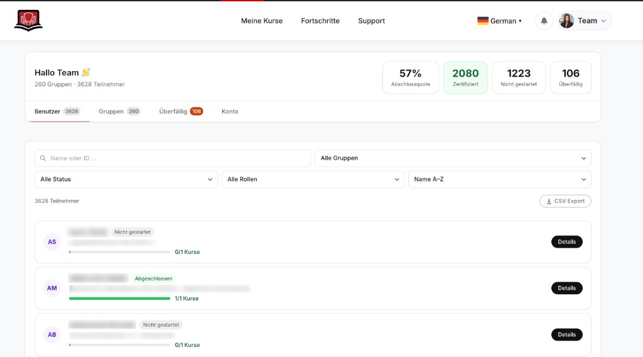
Task: Click the Hallo Team greeting
Action: (62, 73)
